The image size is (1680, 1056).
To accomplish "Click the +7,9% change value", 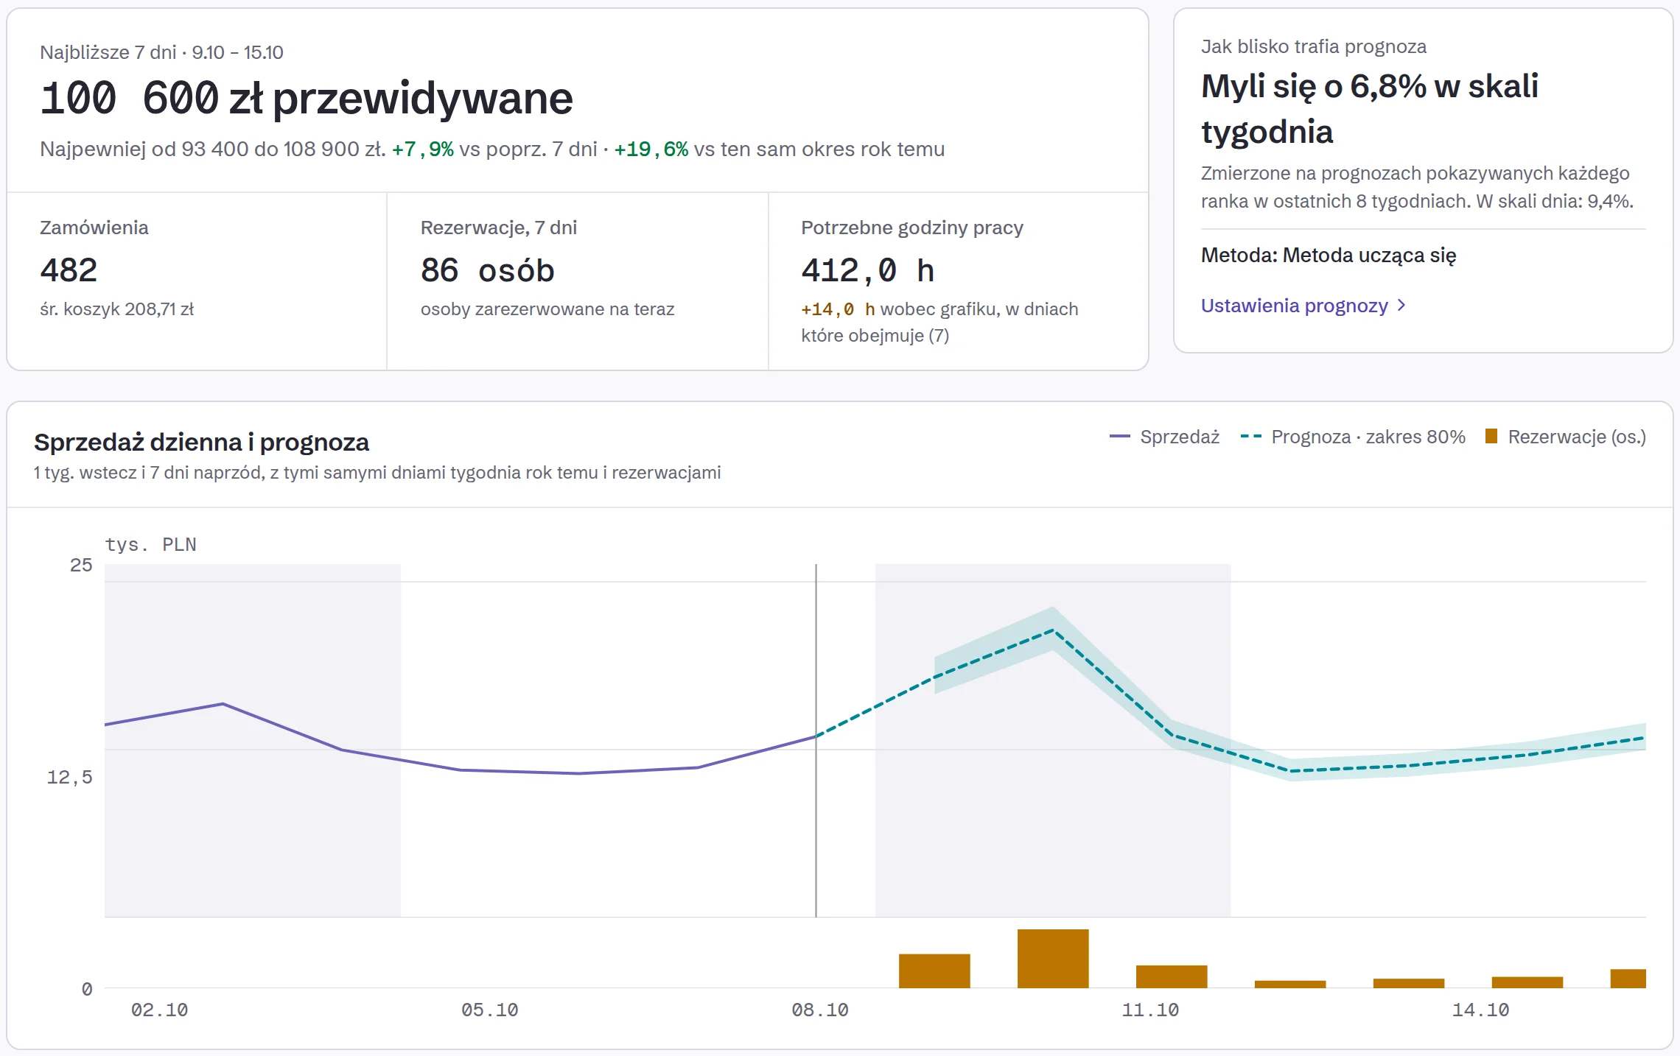I will point(423,149).
